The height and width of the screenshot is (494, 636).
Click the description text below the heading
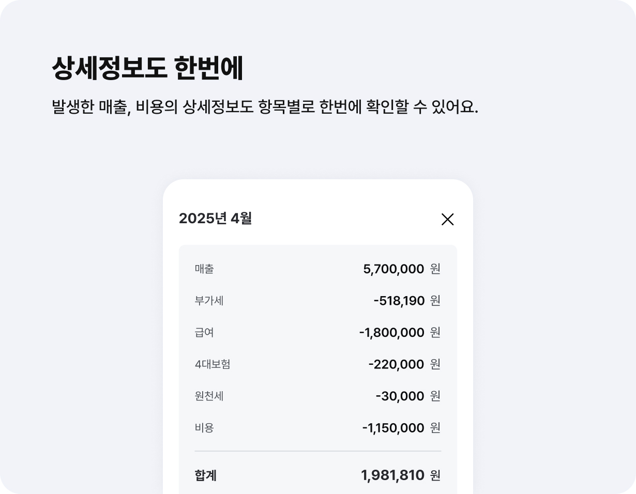click(265, 107)
